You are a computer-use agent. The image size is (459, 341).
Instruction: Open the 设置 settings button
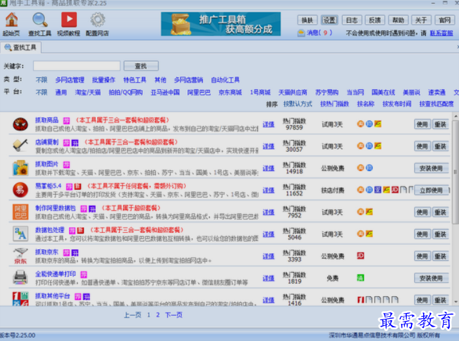click(329, 20)
